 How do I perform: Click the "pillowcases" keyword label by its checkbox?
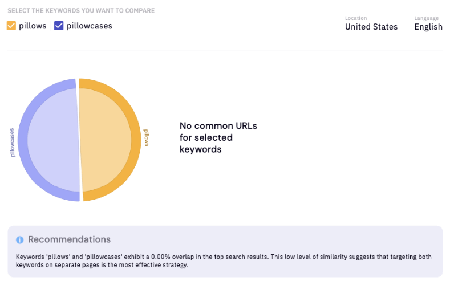coord(89,26)
